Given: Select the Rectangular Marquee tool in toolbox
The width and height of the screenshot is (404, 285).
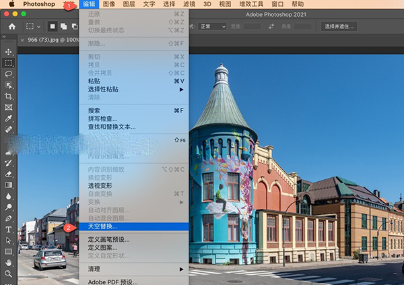Looking at the screenshot, I should click(9, 63).
